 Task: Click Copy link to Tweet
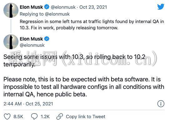[86, 117]
